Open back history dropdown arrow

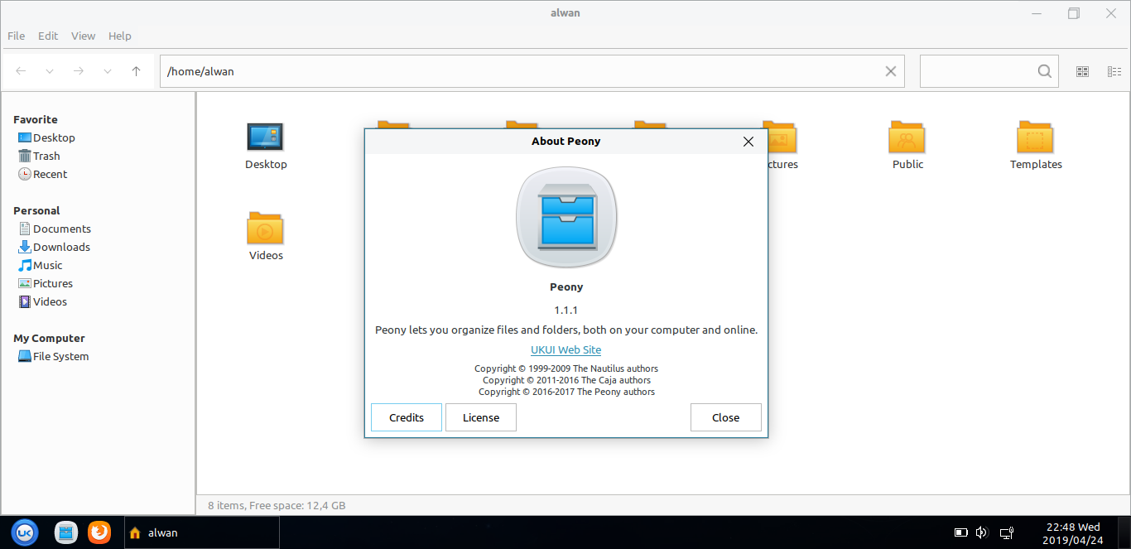click(x=50, y=71)
